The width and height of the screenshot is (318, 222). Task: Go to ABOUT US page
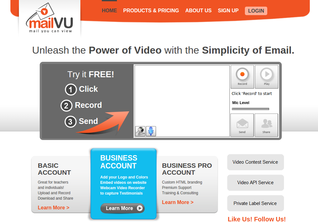(198, 10)
